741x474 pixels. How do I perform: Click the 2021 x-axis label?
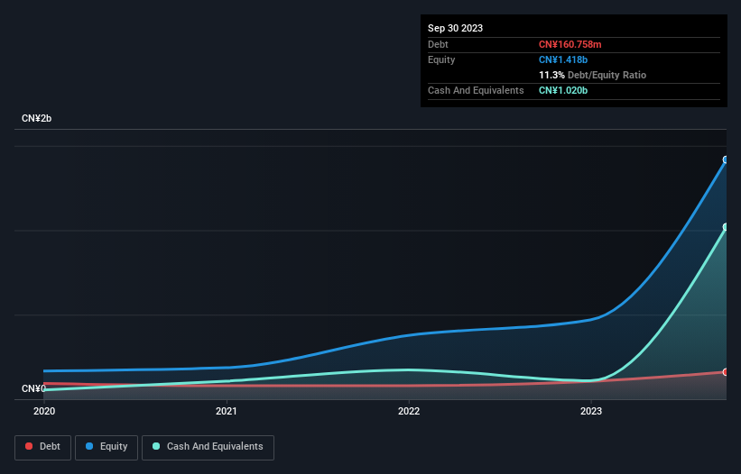[x=227, y=411]
